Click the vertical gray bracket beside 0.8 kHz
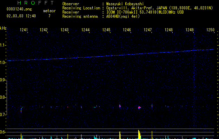Viewport: 219px width, 139px height. point(7,97)
